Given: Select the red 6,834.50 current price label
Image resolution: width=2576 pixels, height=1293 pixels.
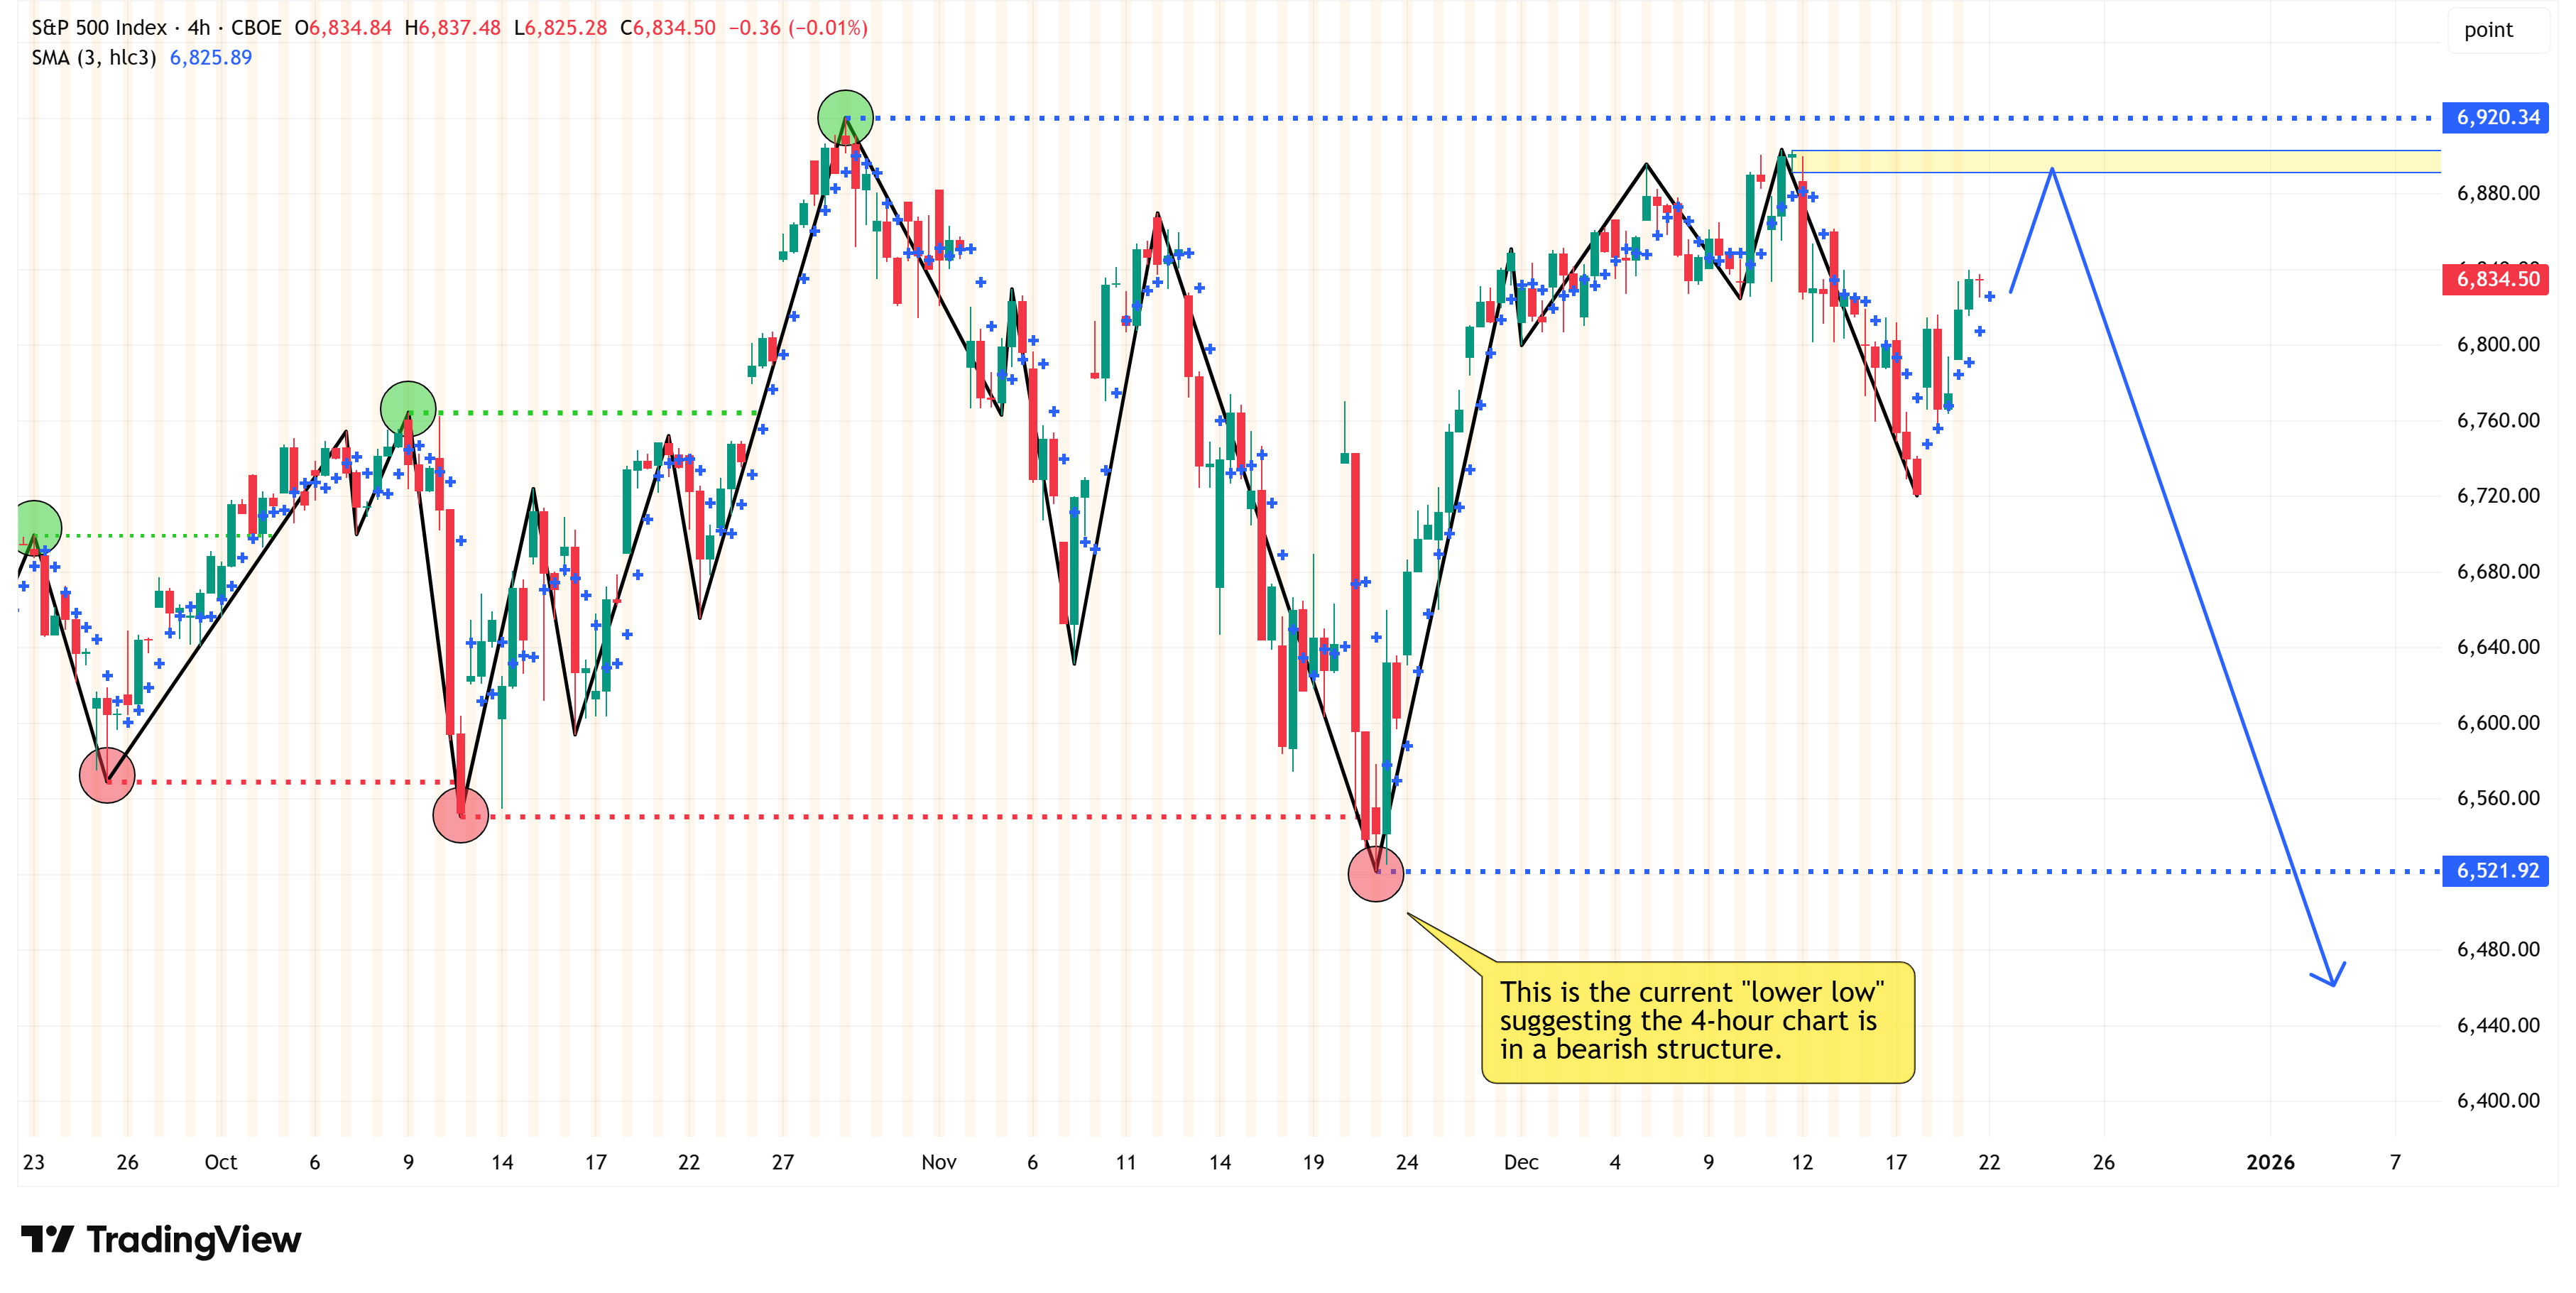Looking at the screenshot, I should coord(2497,279).
